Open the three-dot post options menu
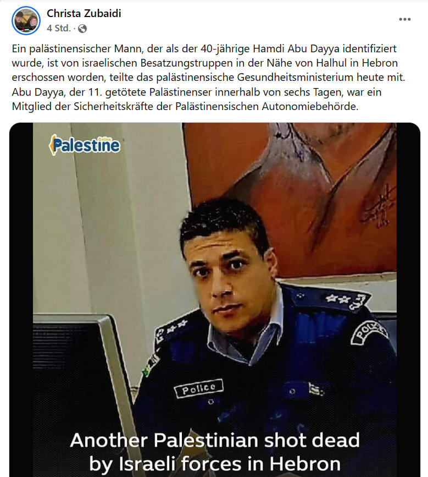 tap(404, 19)
